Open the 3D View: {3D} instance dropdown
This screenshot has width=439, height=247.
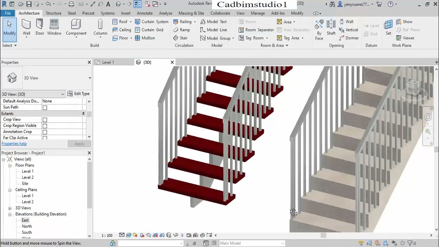click(x=33, y=94)
